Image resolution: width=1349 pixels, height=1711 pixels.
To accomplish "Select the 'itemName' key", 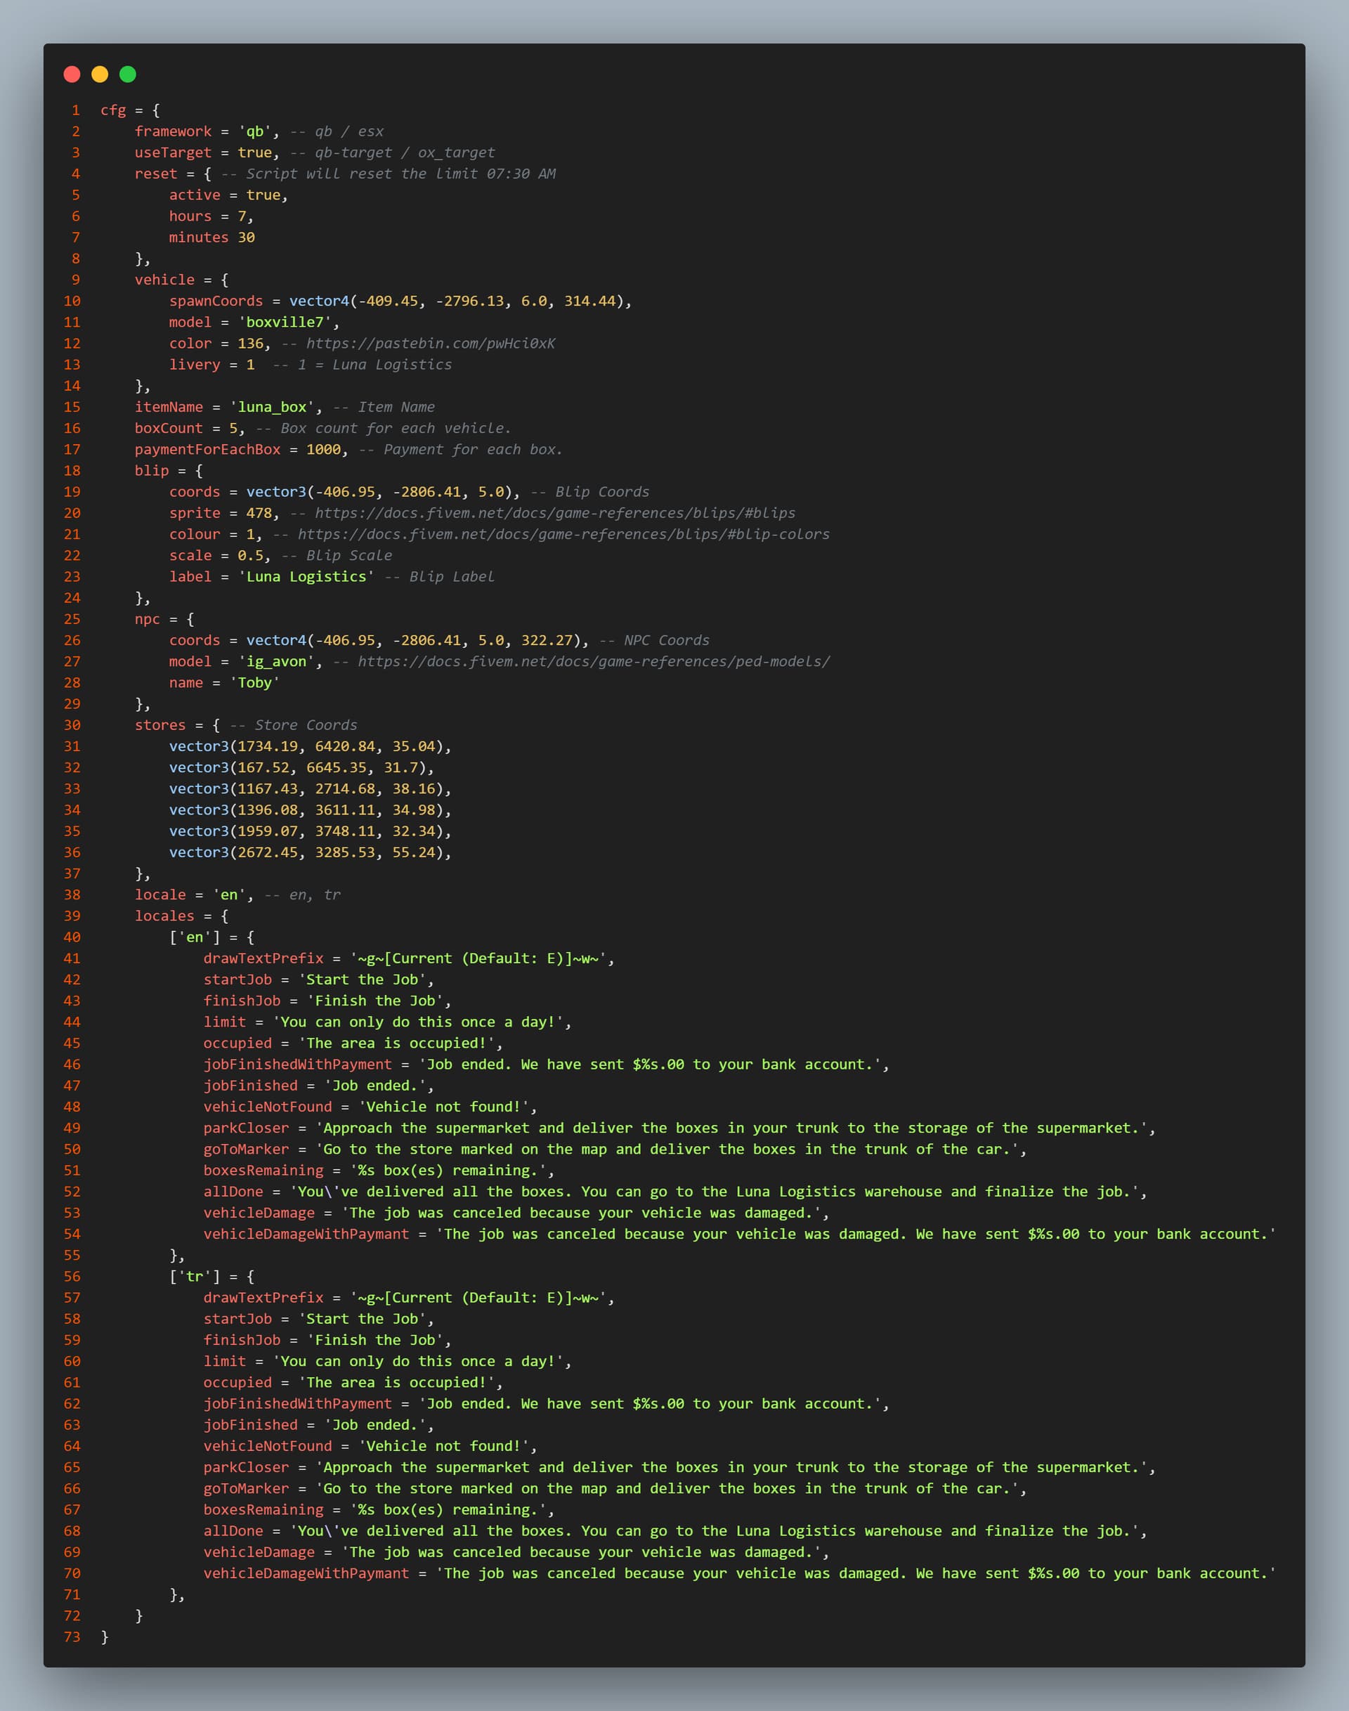I will click(169, 407).
